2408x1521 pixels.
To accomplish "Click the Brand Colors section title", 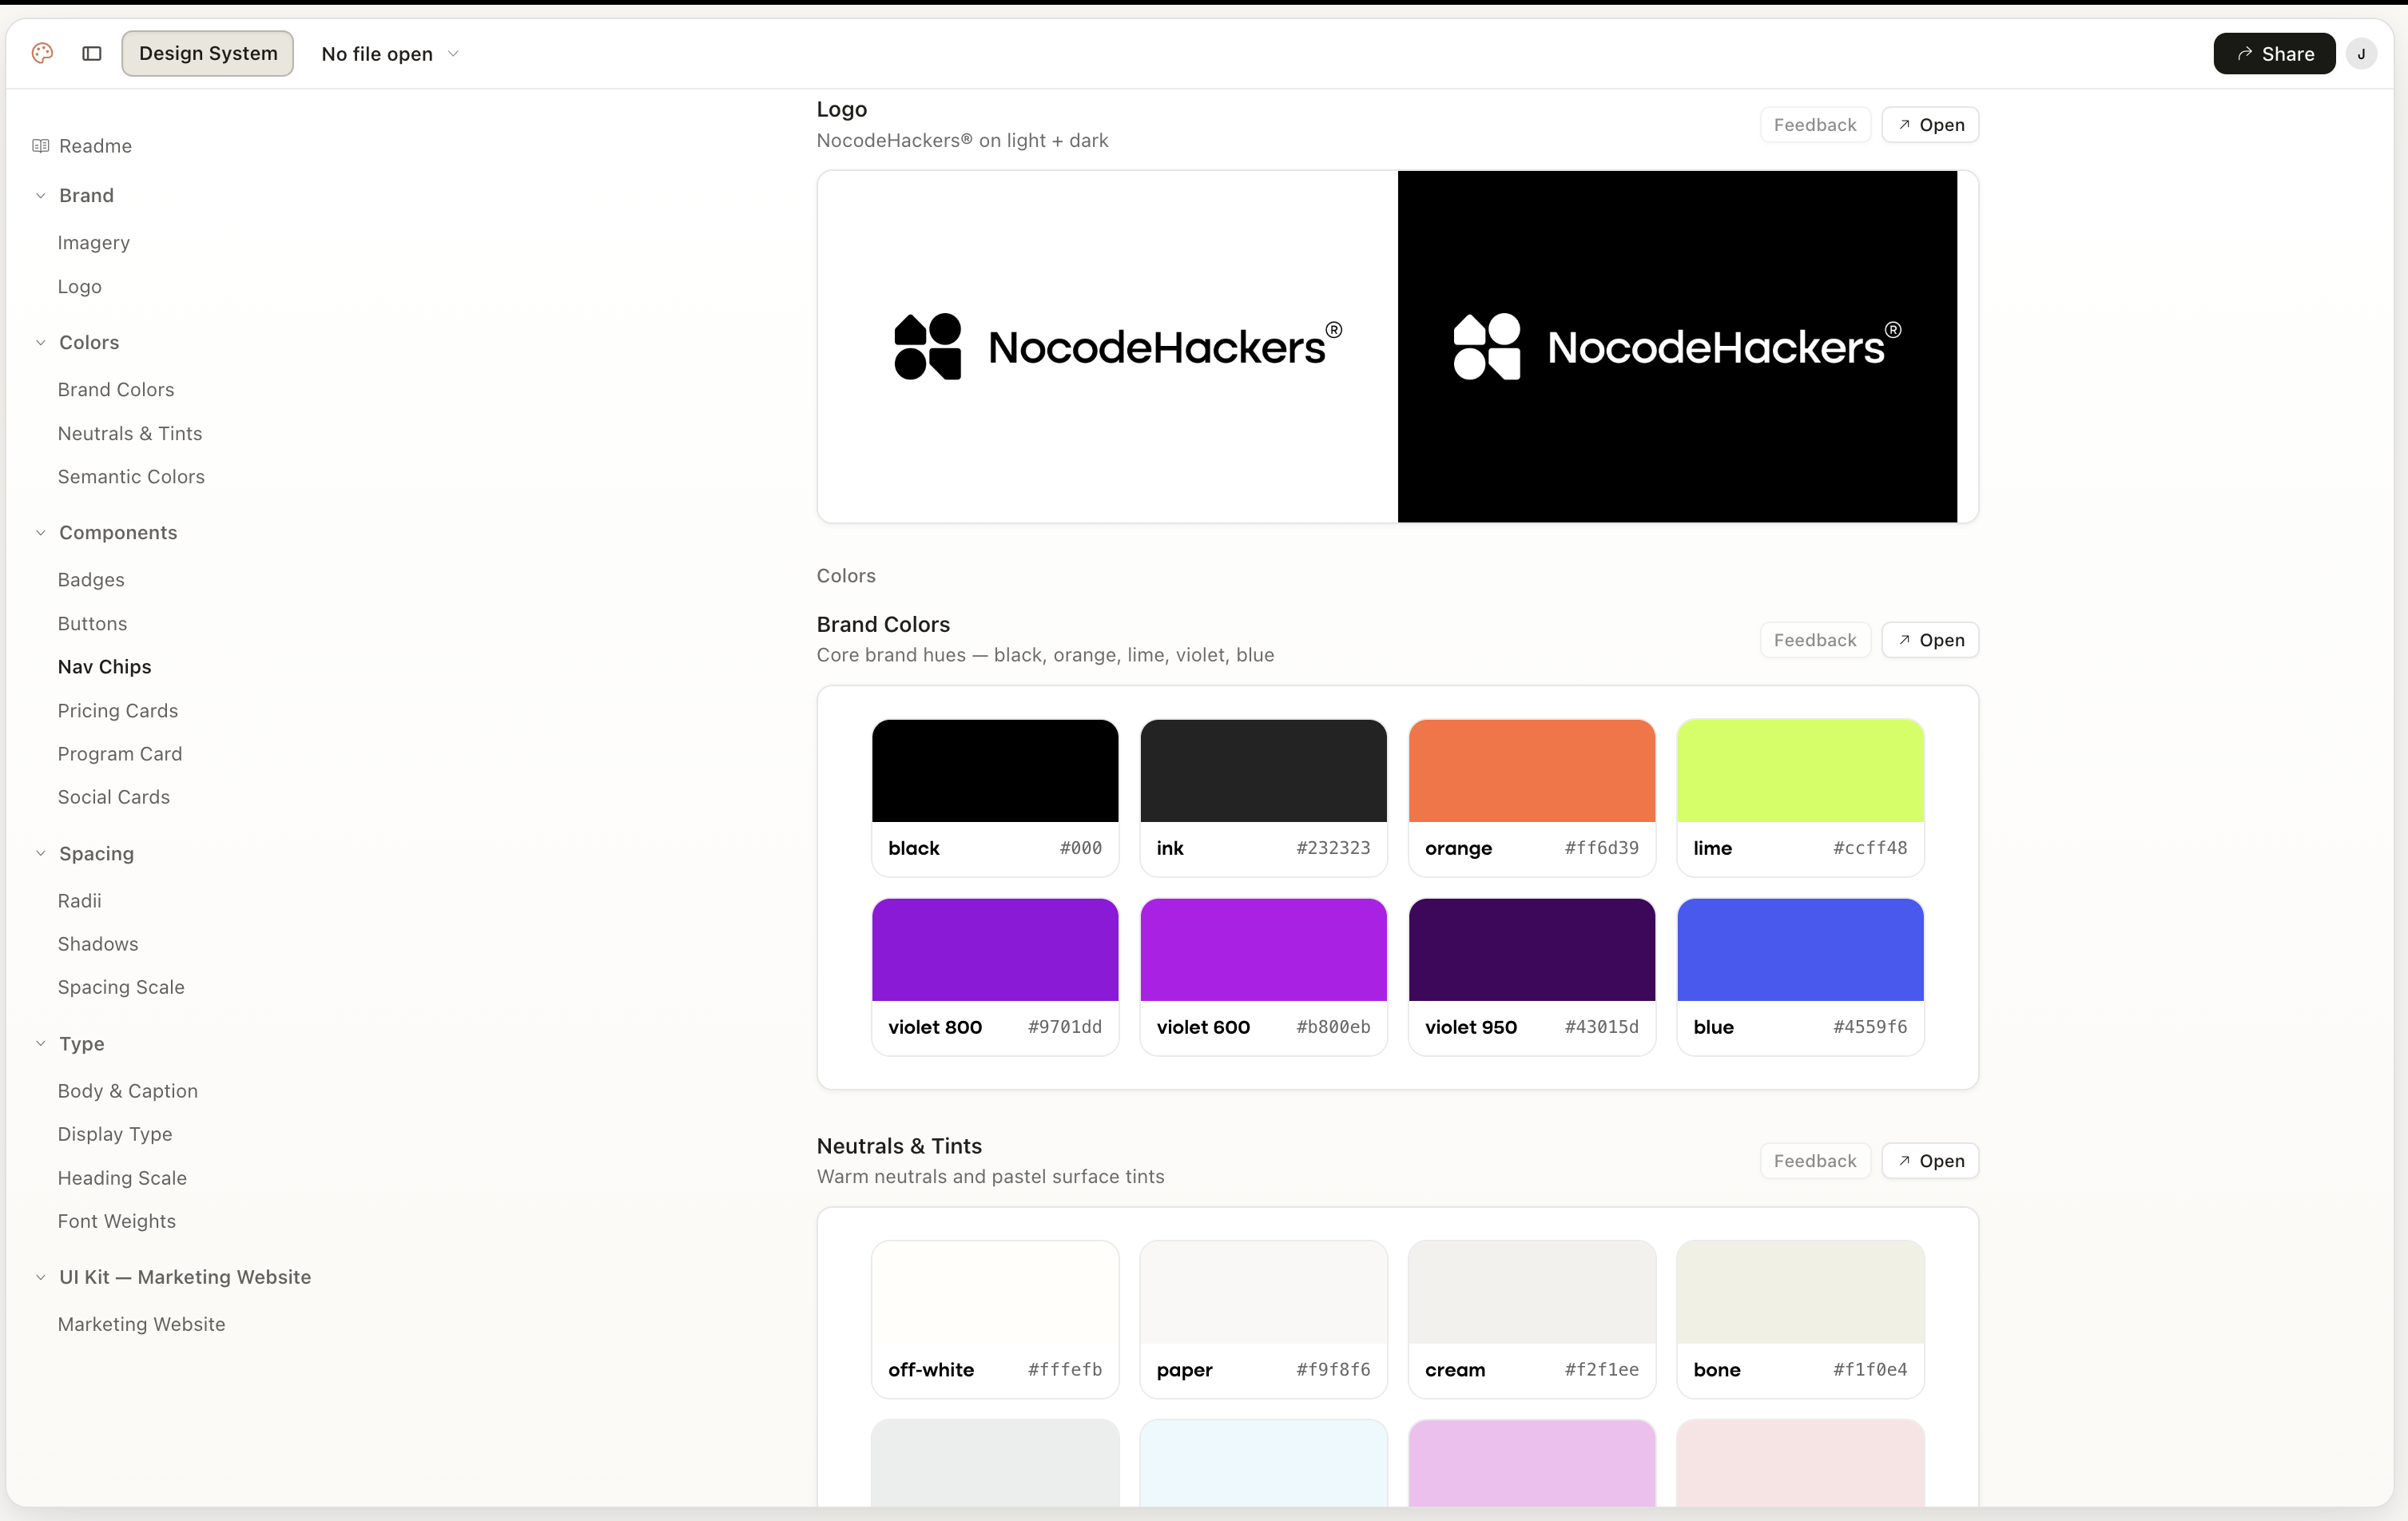I will pyautogui.click(x=883, y=625).
